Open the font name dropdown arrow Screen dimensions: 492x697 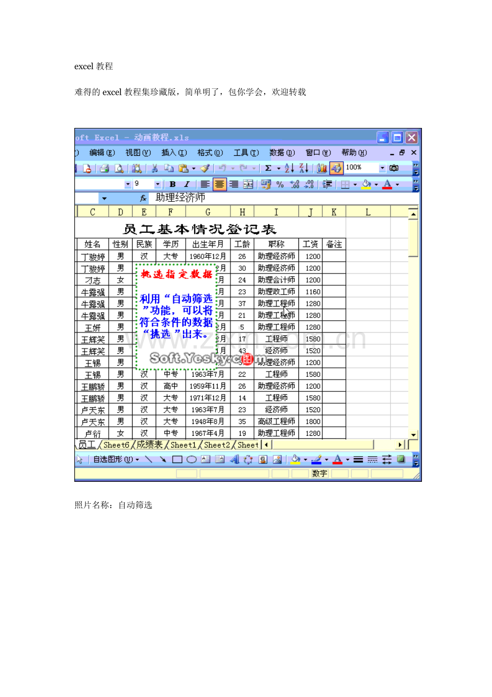coord(128,184)
